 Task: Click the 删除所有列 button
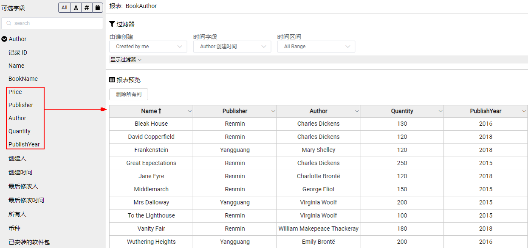click(129, 94)
